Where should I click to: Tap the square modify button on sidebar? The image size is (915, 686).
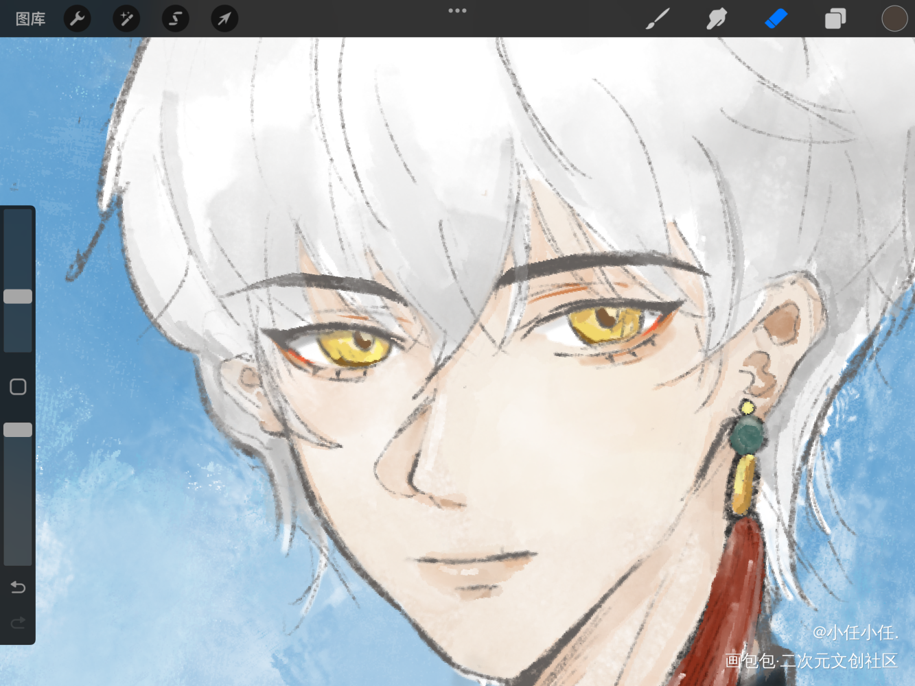pos(18,387)
